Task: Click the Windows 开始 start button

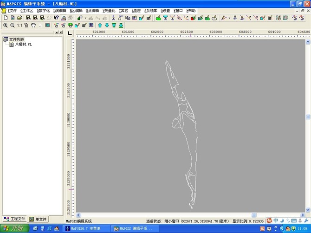Action: 13,228
